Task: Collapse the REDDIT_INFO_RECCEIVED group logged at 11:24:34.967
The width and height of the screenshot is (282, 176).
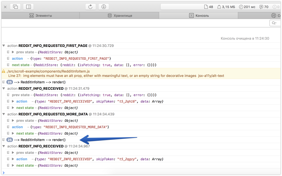Action: [x=3, y=146]
